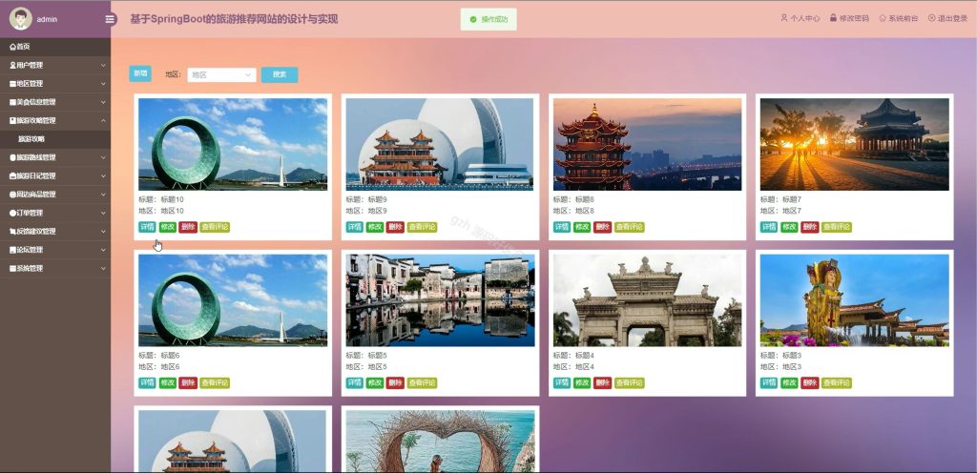
Task: Expand the 订单管理 chevron
Action: [103, 213]
